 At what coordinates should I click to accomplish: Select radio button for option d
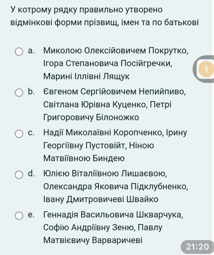coord(19,175)
